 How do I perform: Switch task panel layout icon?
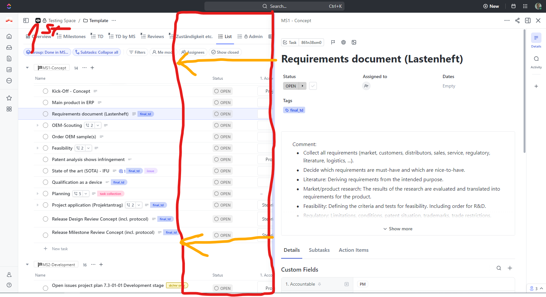coord(528,20)
